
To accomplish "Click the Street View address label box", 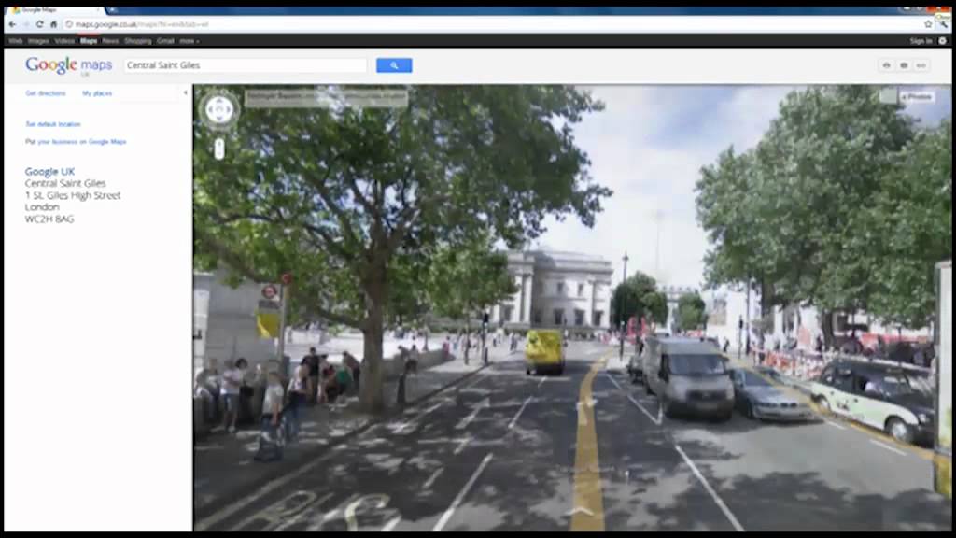I will coord(326,98).
